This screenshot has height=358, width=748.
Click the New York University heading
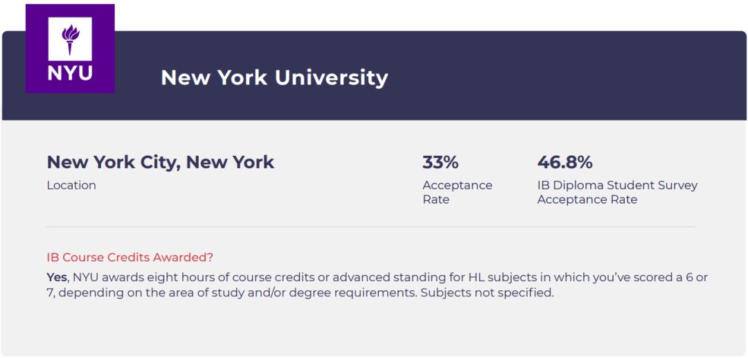(x=274, y=77)
